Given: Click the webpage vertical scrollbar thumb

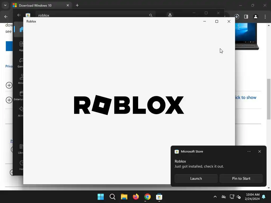Looking at the screenshot, I should pyautogui.click(x=269, y=99).
